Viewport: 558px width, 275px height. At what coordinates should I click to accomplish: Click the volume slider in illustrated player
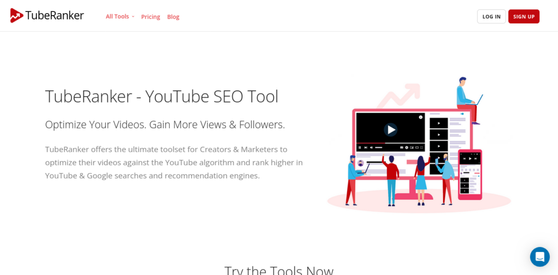379,147
